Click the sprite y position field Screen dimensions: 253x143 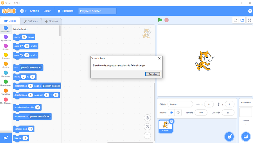pos(230,104)
